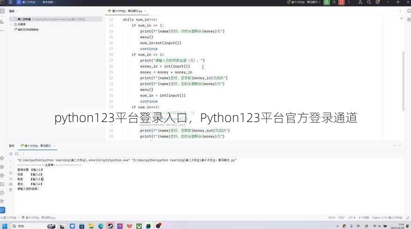Viewport: 411px width, 229px height.
Task: Expand the root project folder tree node
Action: click(11, 19)
